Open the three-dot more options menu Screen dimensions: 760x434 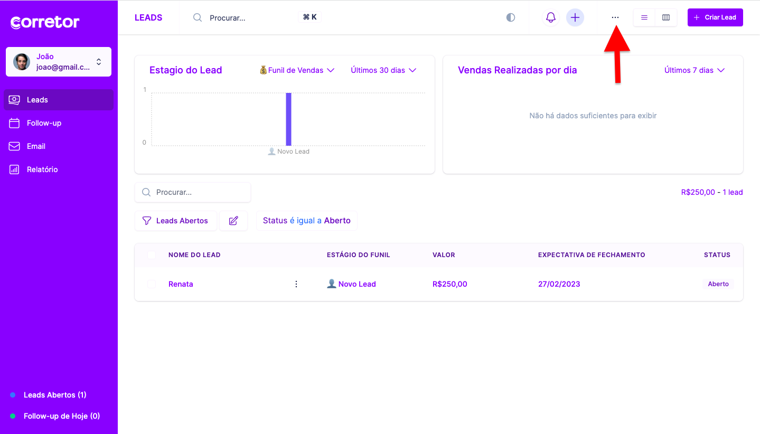tap(615, 17)
